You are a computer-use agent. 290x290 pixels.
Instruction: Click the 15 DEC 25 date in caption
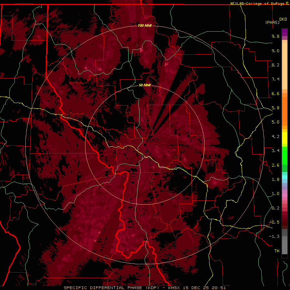click(x=196, y=288)
